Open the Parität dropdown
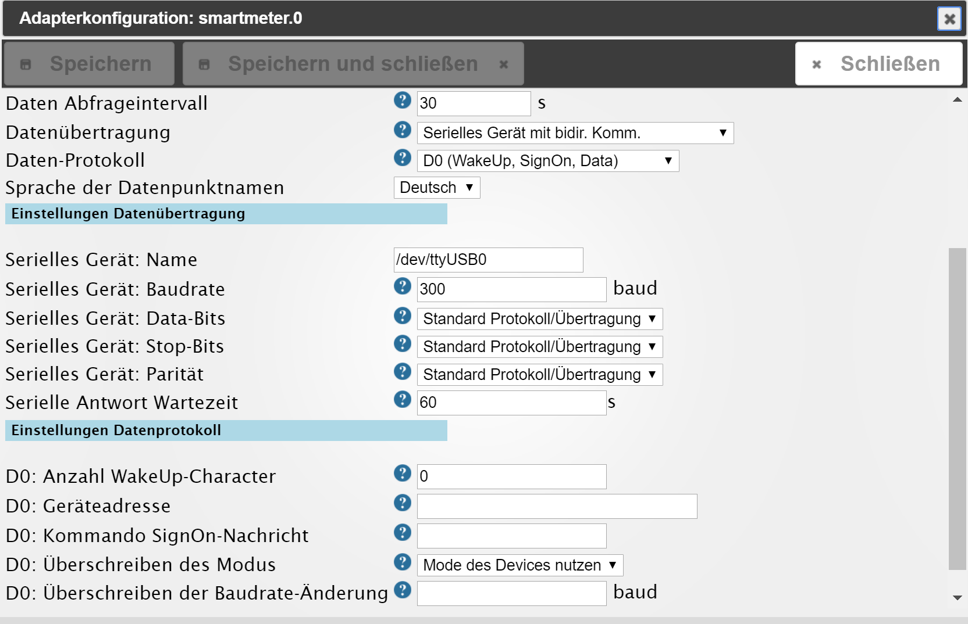968x624 pixels. [x=540, y=375]
